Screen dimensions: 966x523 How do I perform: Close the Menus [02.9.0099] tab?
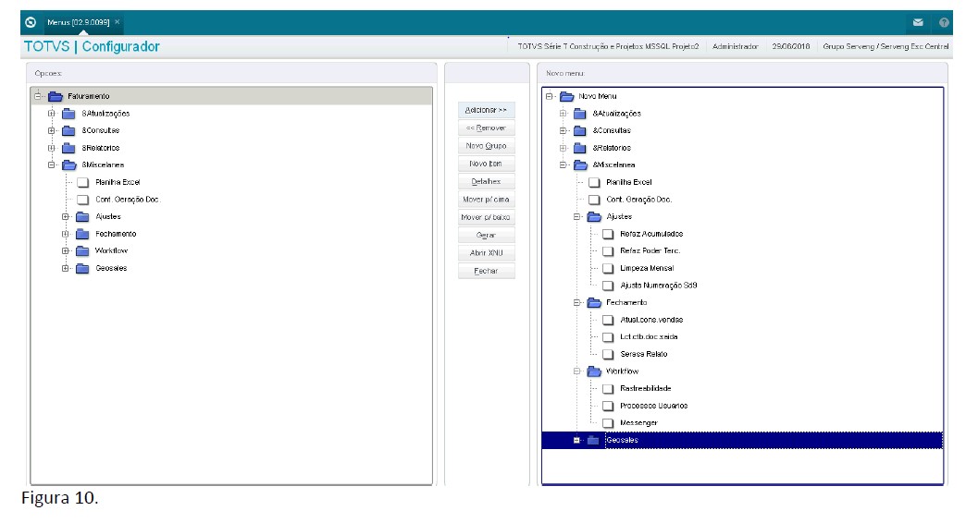click(118, 21)
